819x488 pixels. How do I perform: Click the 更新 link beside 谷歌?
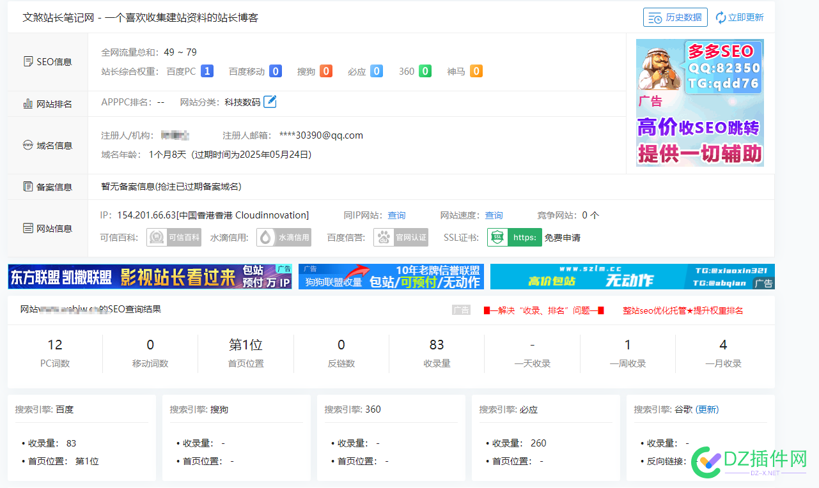click(706, 409)
